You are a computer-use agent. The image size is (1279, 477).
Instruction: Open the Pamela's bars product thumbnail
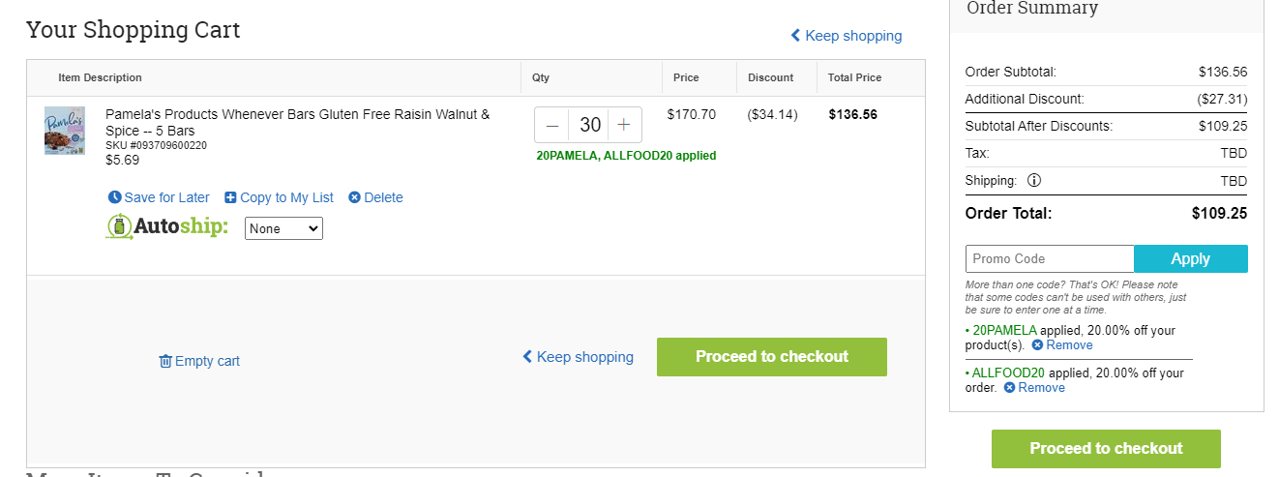tap(65, 131)
